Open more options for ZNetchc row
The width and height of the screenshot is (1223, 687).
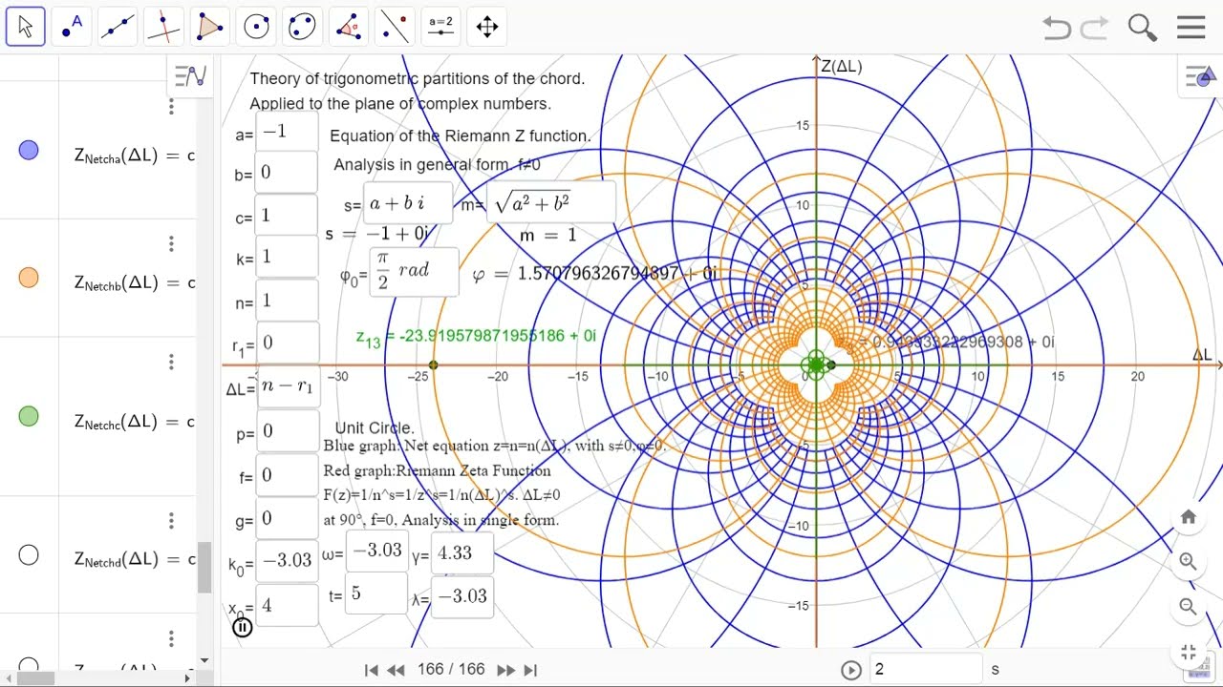tap(171, 362)
